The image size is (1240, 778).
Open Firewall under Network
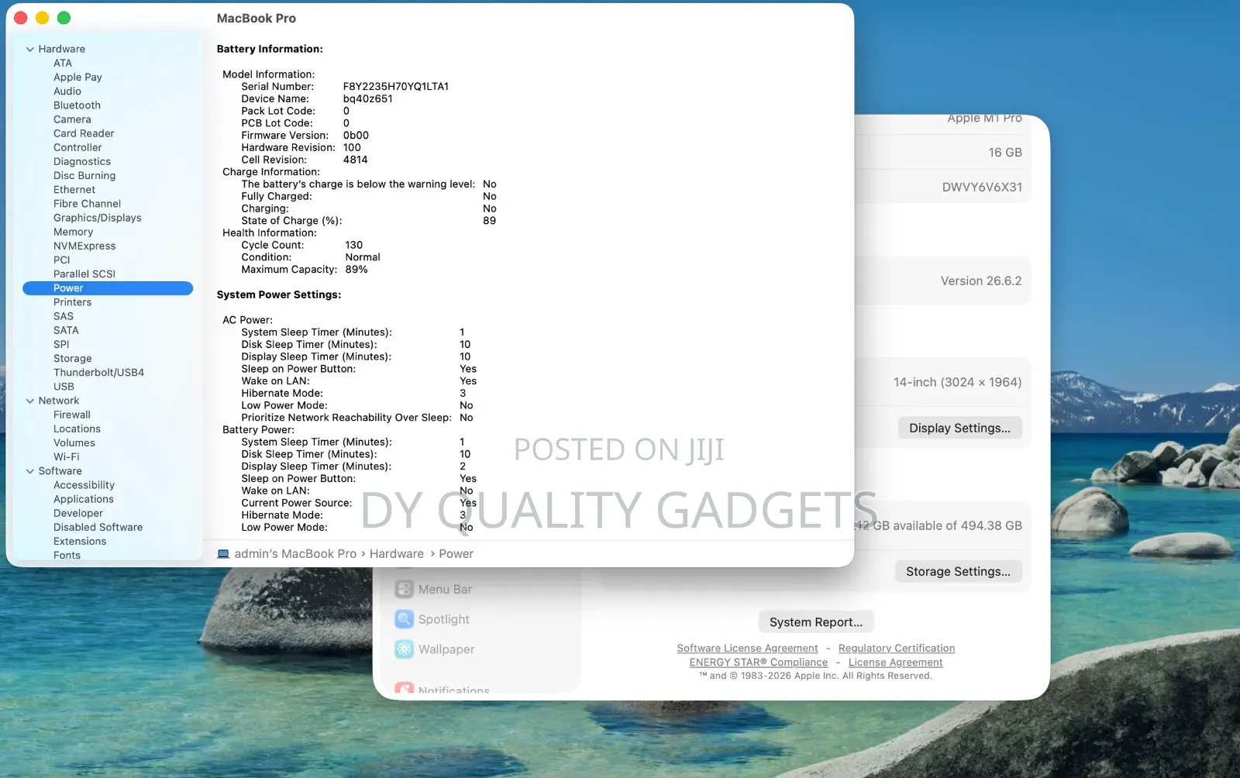point(71,415)
